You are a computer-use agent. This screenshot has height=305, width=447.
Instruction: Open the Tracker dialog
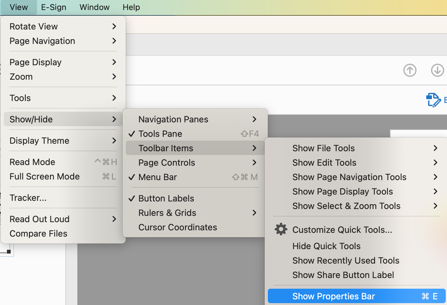[x=28, y=198]
